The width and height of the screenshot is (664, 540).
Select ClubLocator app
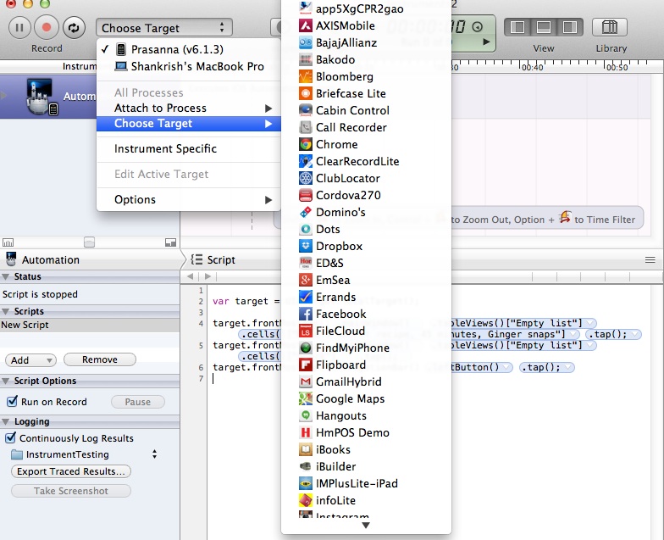(366, 178)
